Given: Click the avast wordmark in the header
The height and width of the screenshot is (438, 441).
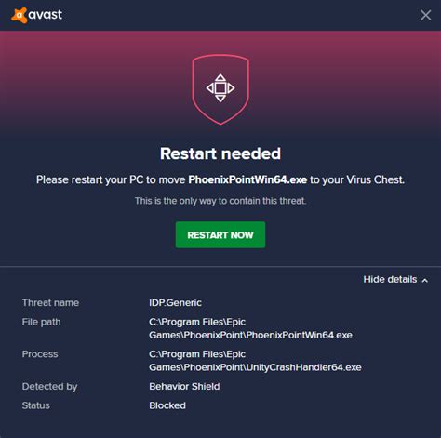Looking at the screenshot, I should (46, 15).
